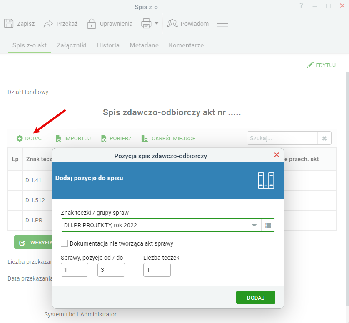Click the Powiadom toolbar label
This screenshot has width=349, height=323.
point(194,24)
